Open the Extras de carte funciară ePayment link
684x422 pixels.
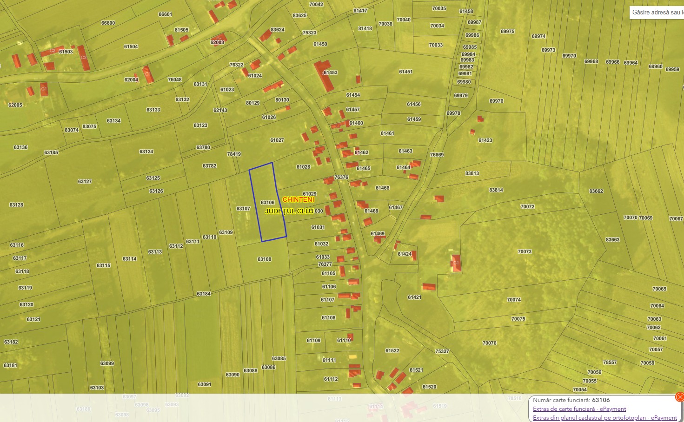coord(579,409)
